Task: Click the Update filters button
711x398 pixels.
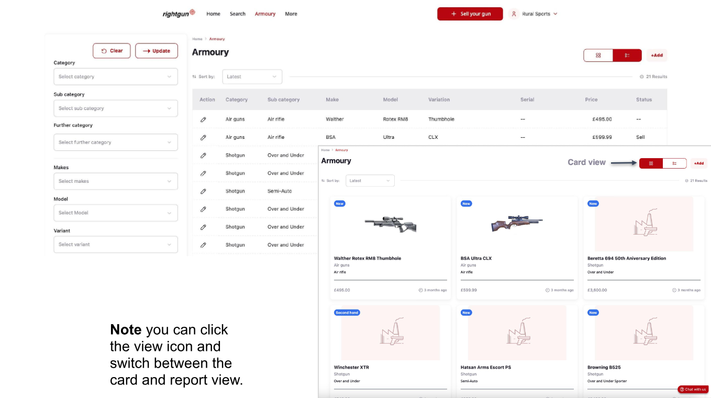Action: [x=157, y=51]
